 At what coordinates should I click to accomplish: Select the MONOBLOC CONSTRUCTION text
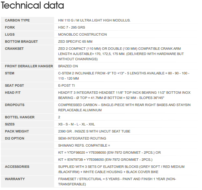click(x=83, y=34)
